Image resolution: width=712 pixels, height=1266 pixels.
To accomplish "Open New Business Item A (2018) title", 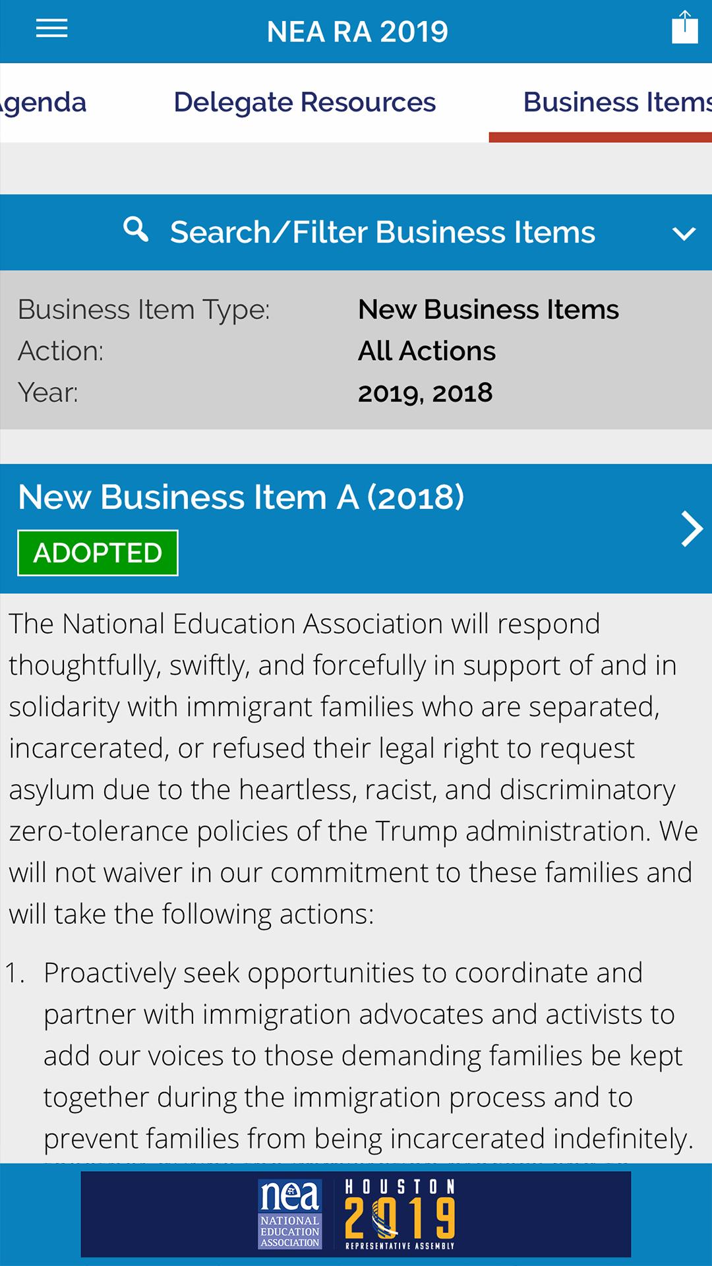I will click(x=241, y=497).
